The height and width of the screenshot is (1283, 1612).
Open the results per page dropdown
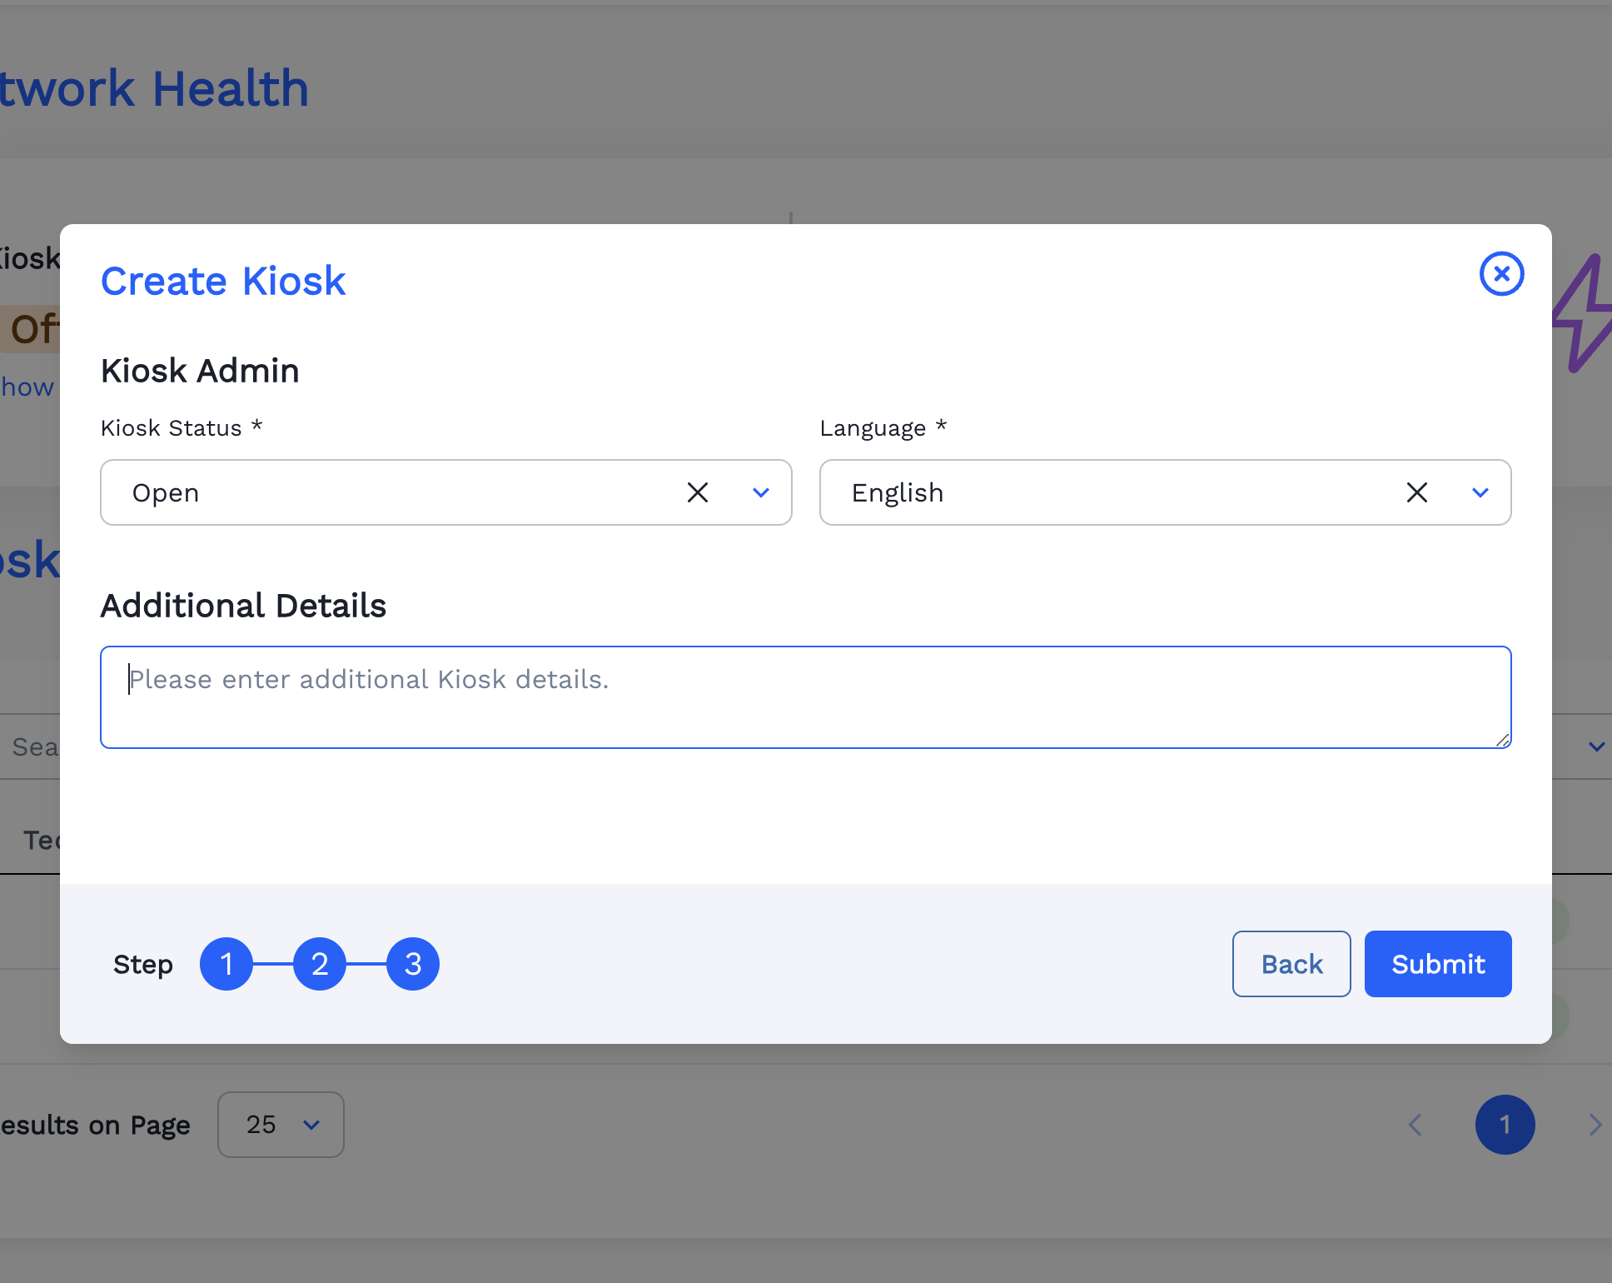coord(281,1125)
